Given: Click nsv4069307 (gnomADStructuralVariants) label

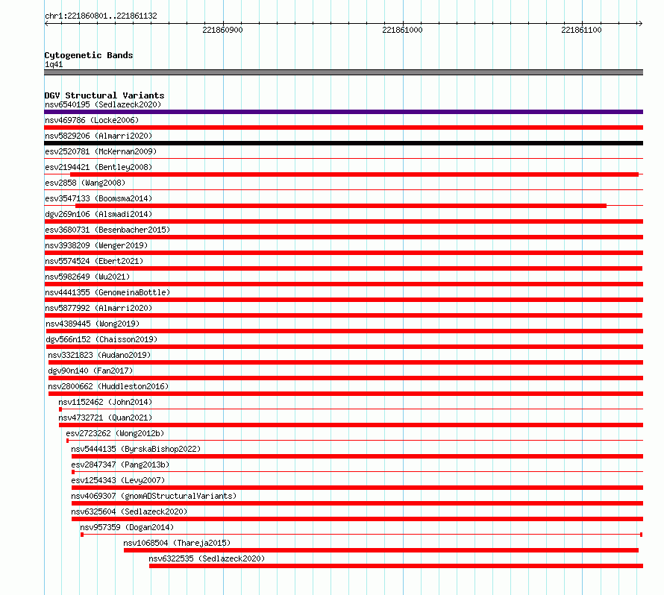Looking at the screenshot, I should [x=153, y=496].
